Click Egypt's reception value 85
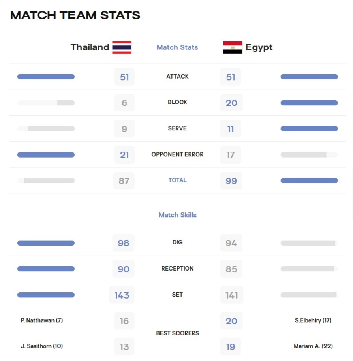Screen dimensions: 353x361 click(231, 269)
